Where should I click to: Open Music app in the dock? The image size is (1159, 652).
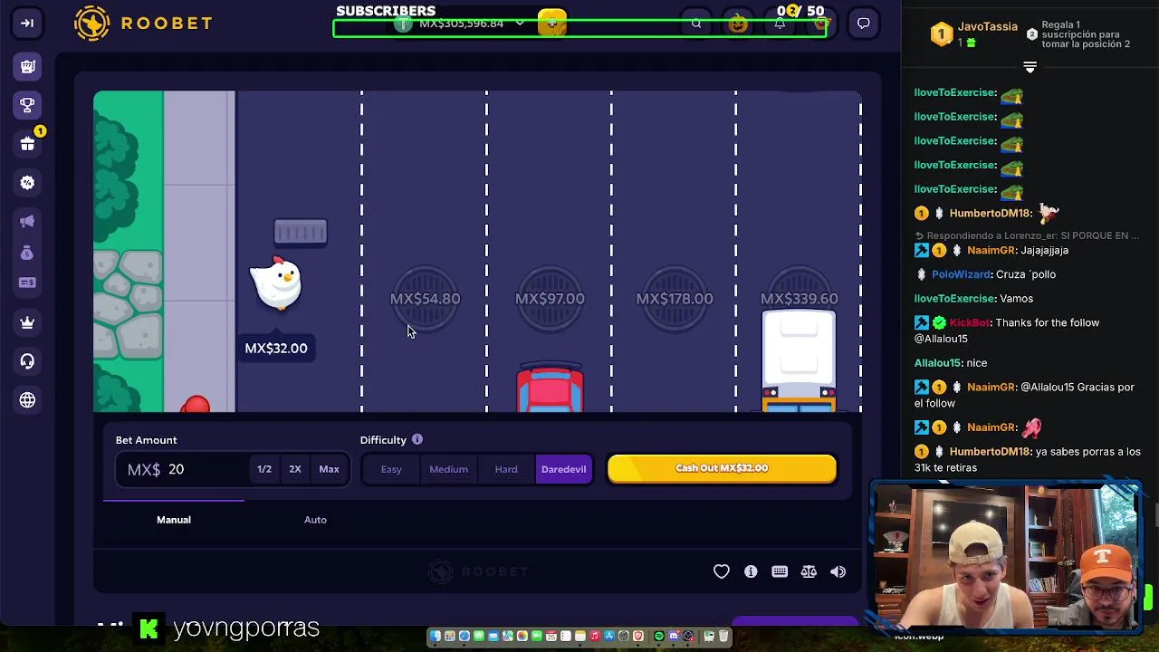click(595, 636)
